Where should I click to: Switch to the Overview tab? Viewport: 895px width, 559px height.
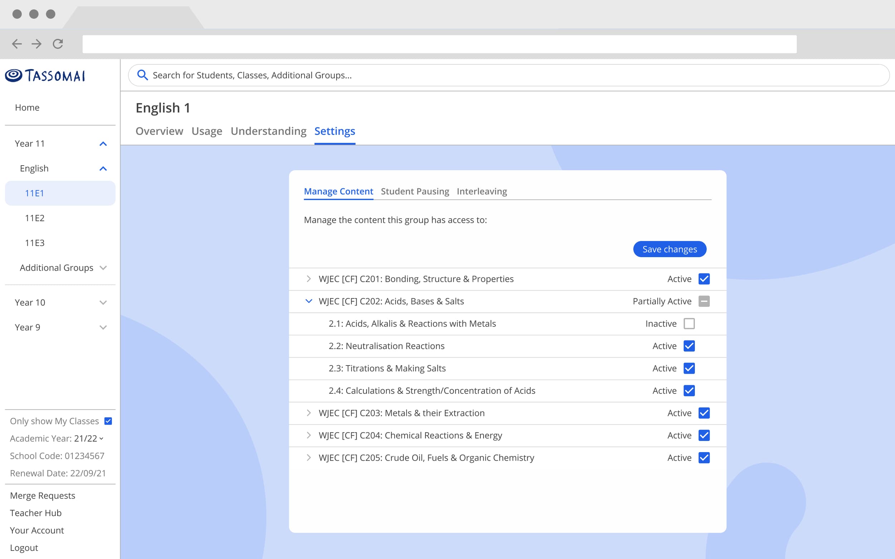[159, 131]
